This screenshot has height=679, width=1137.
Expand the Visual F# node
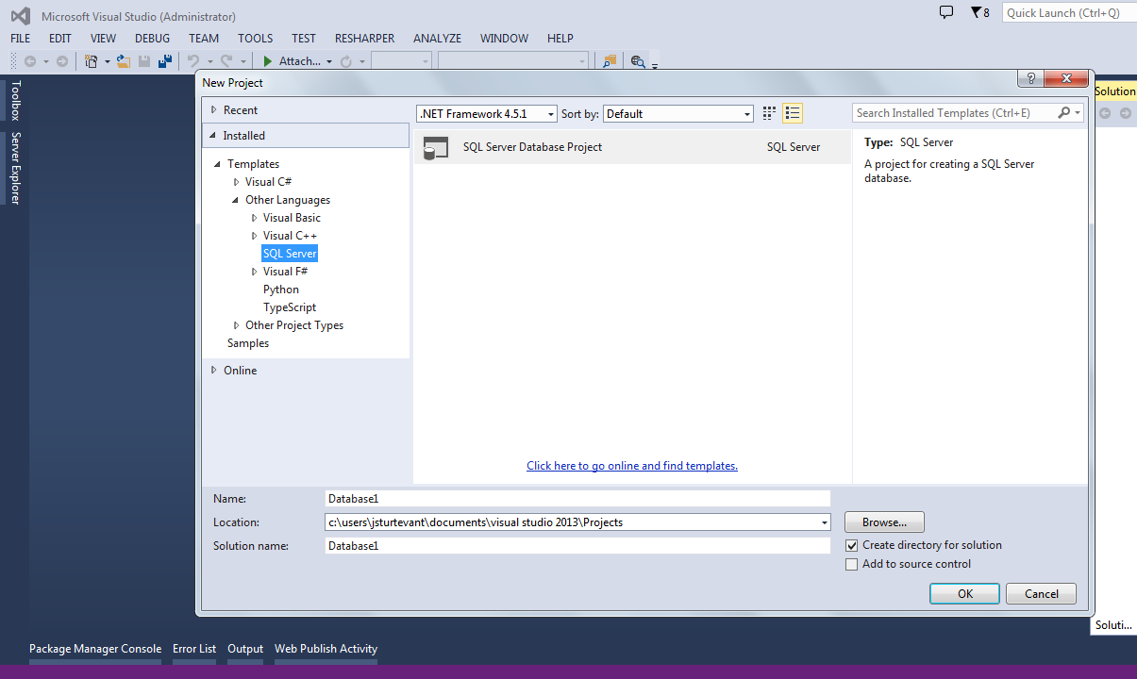(x=255, y=272)
